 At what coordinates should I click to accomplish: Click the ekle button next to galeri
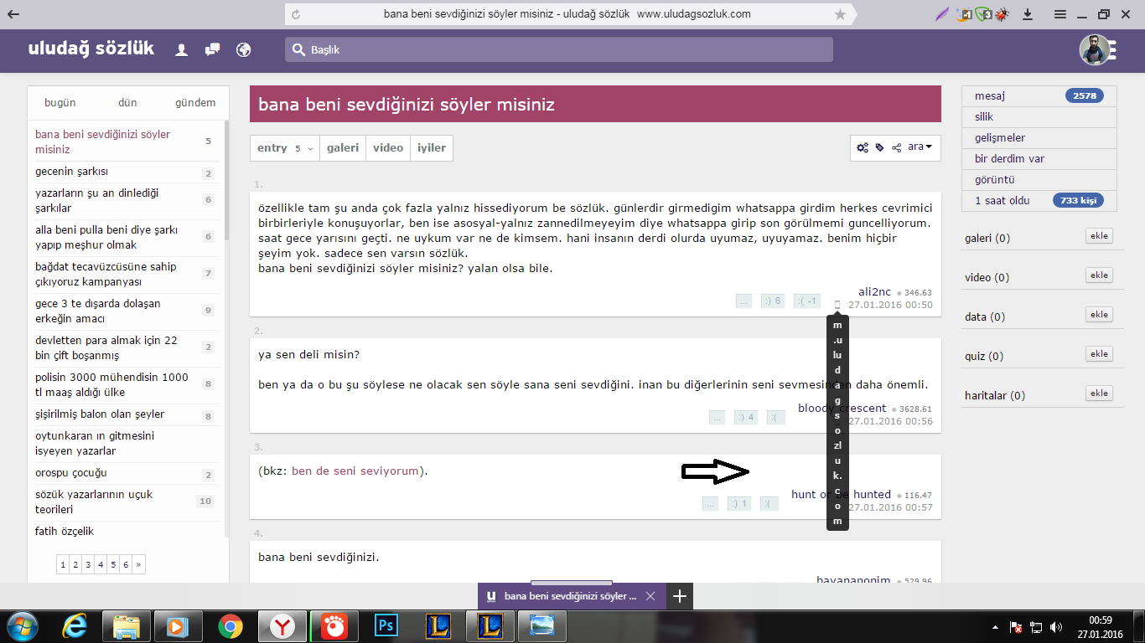pos(1099,236)
